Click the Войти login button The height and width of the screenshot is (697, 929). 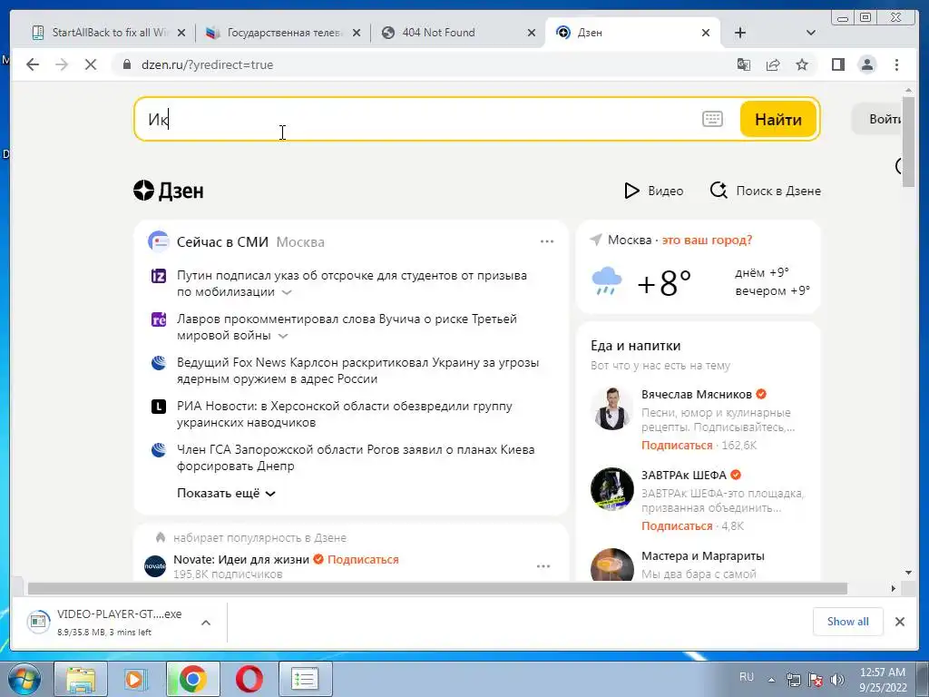click(878, 119)
